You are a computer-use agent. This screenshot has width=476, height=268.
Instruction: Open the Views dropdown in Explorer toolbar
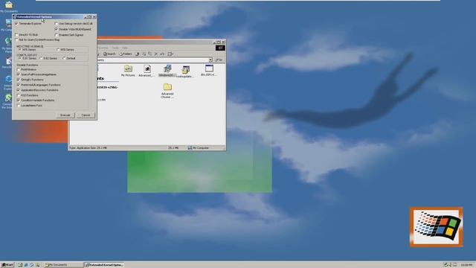tap(170, 54)
